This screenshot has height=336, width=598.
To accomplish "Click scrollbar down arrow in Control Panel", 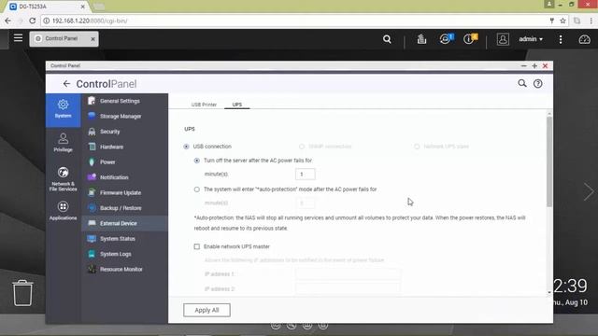I will pyautogui.click(x=549, y=292).
